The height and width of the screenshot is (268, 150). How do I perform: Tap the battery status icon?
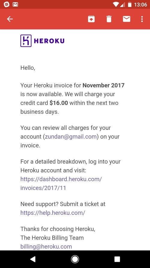(x=130, y=5)
